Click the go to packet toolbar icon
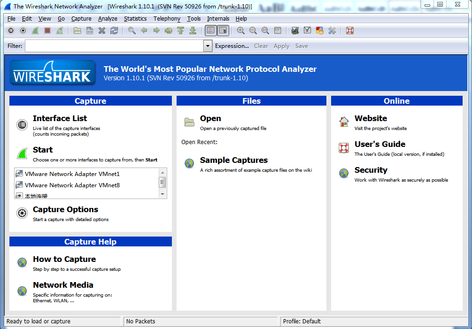 pos(169,31)
